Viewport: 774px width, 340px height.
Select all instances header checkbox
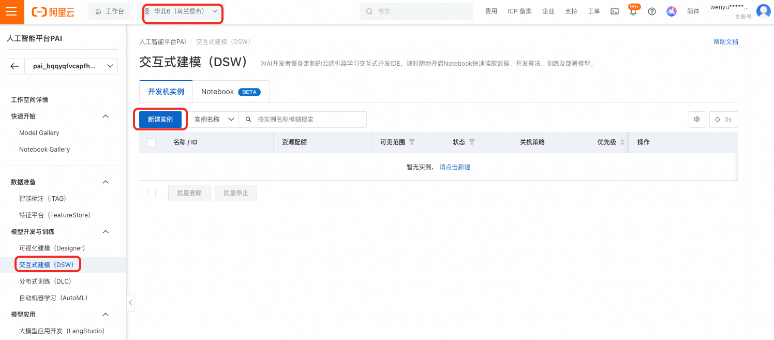pos(152,142)
